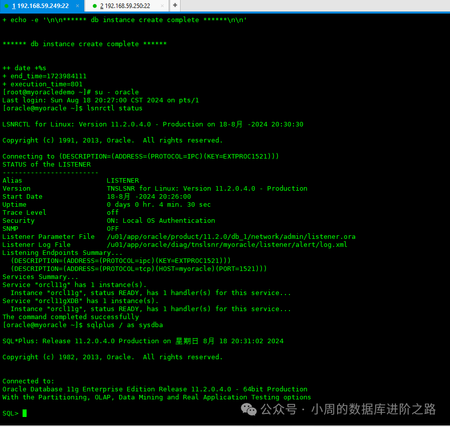Screen dimensions: 450x427
Task: Click the sqlplus / as sysdba command
Action: click(125, 325)
